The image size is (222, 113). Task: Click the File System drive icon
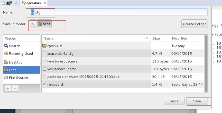tap(6, 78)
